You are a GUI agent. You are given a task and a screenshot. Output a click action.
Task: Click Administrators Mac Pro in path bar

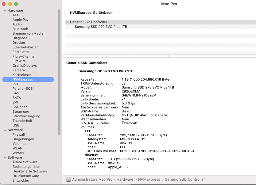pos(92,179)
